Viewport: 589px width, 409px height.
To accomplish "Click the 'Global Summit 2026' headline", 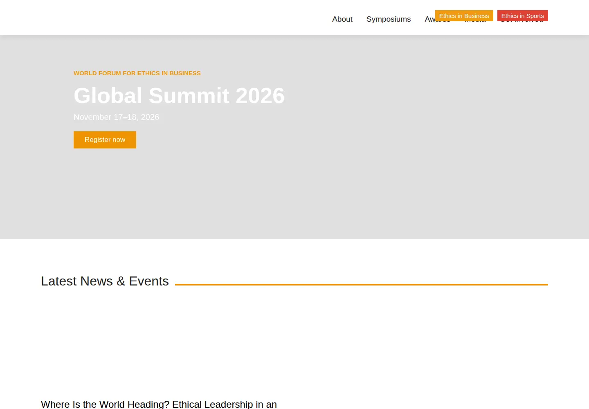I will click(x=179, y=96).
